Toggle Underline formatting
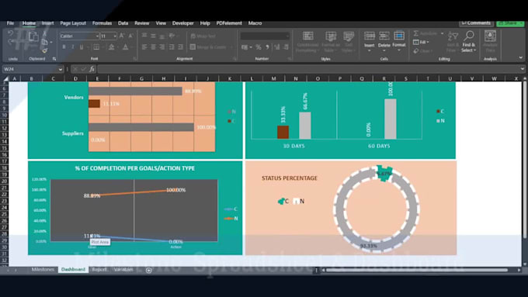Viewport: 528px width, 297px height. pyautogui.click(x=82, y=47)
